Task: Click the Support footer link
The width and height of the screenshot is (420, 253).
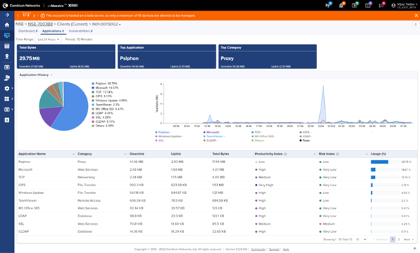Action: tap(274, 249)
